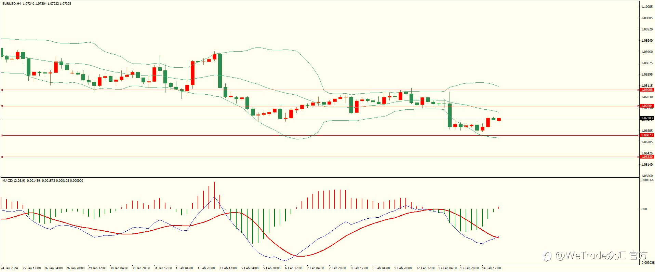The image size is (655, 272).
Task: Click the 1.09240 price scale label
Action: point(647,41)
